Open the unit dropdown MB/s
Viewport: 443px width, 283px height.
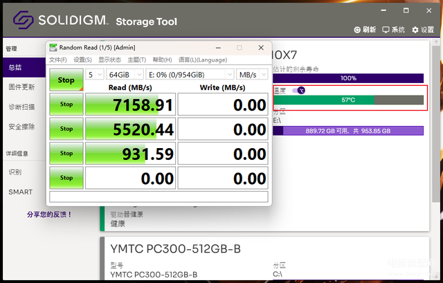252,75
